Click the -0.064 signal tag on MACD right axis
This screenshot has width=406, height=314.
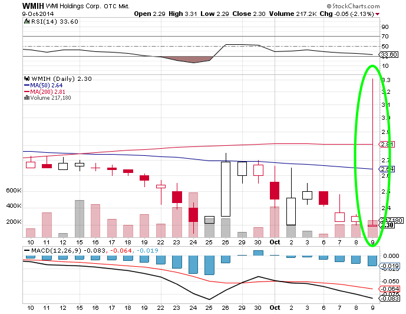click(x=389, y=289)
